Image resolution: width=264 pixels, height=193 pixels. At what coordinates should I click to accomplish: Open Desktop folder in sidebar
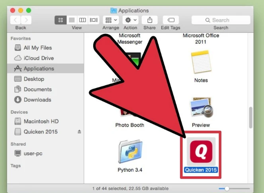45,79
